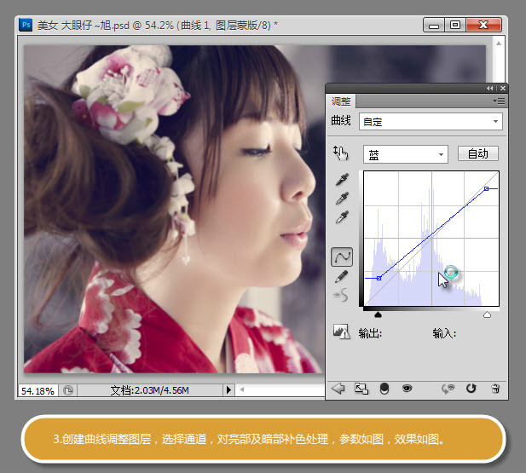The height and width of the screenshot is (473, 526).
Task: Open channel dropdown showing 蓝
Action: (406, 154)
